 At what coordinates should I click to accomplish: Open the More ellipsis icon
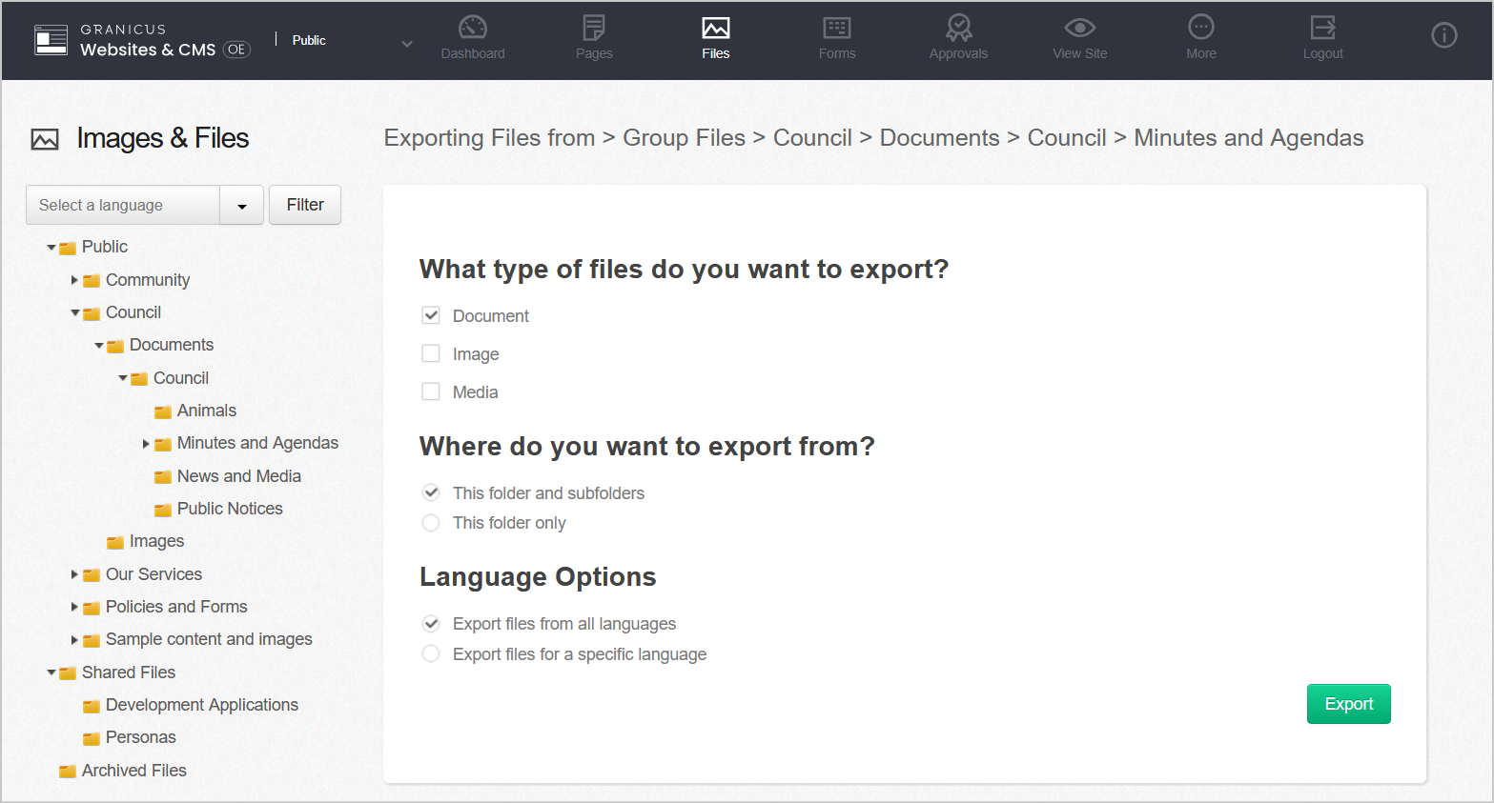tap(1201, 27)
